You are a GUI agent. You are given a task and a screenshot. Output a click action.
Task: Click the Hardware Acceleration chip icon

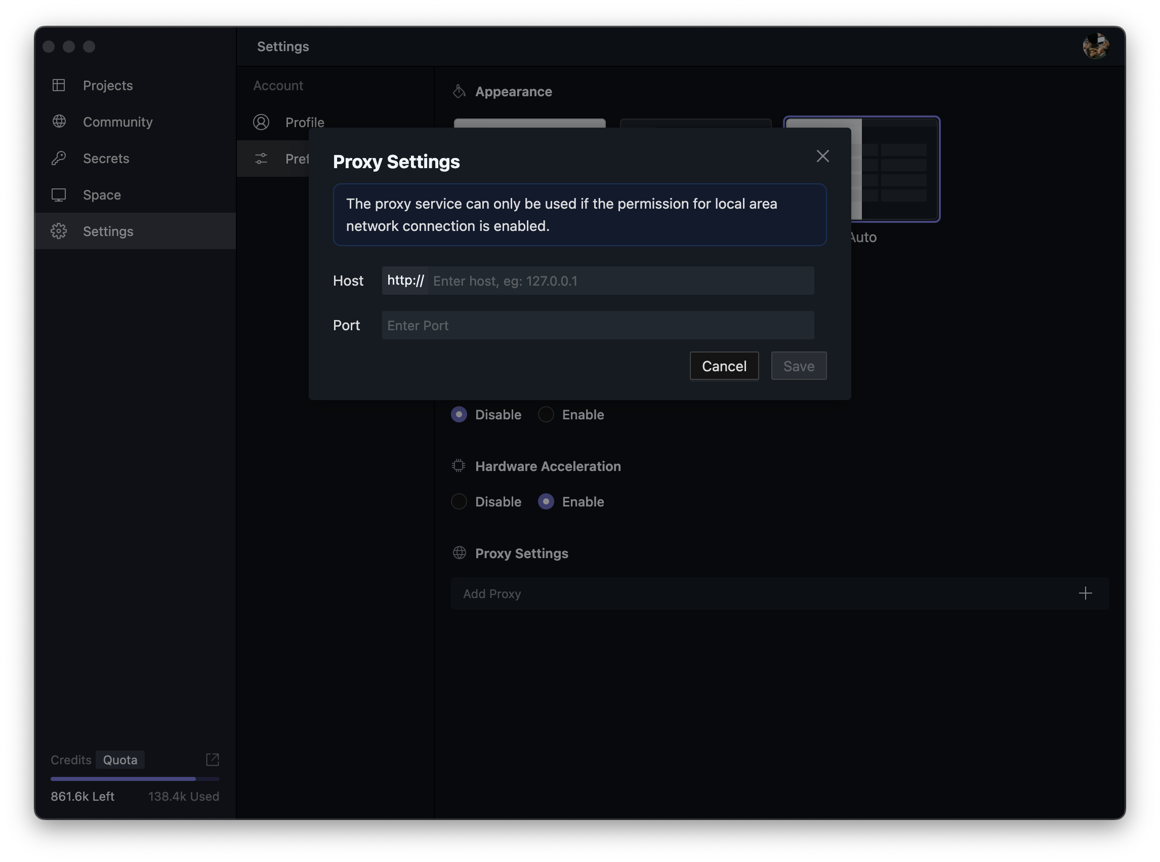[459, 465]
